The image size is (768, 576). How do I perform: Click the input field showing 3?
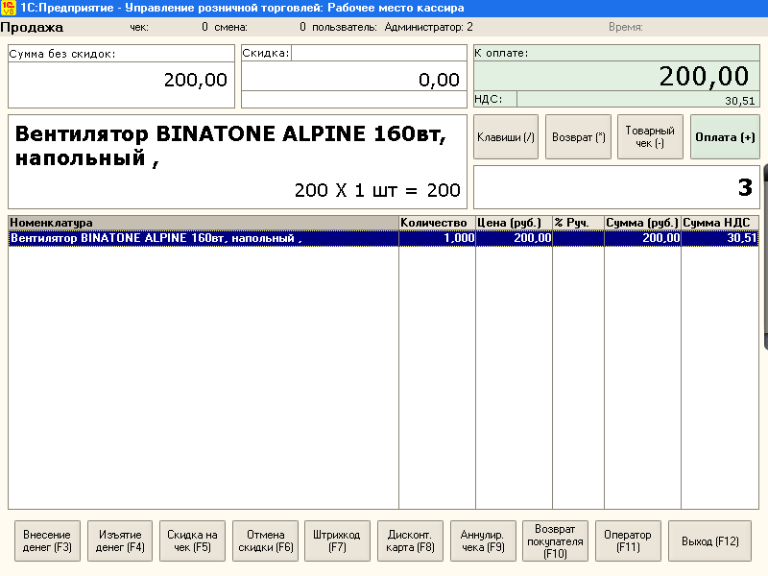click(616, 187)
